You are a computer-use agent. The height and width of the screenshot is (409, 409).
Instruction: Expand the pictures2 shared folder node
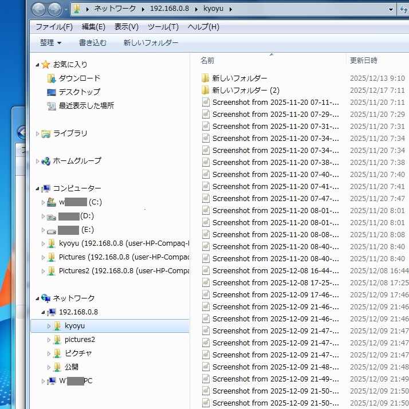pyautogui.click(x=49, y=340)
